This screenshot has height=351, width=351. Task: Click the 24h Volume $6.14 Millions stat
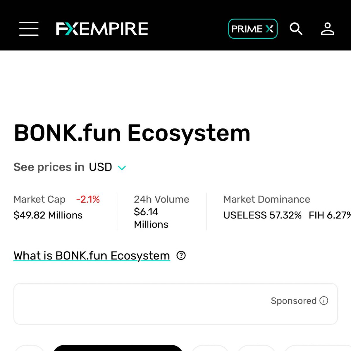pyautogui.click(x=151, y=212)
